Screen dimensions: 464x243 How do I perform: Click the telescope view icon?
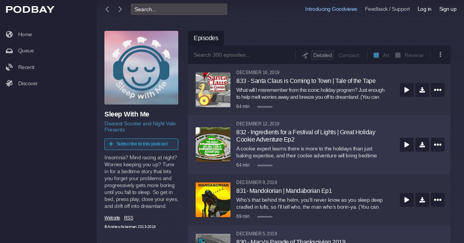point(305,55)
